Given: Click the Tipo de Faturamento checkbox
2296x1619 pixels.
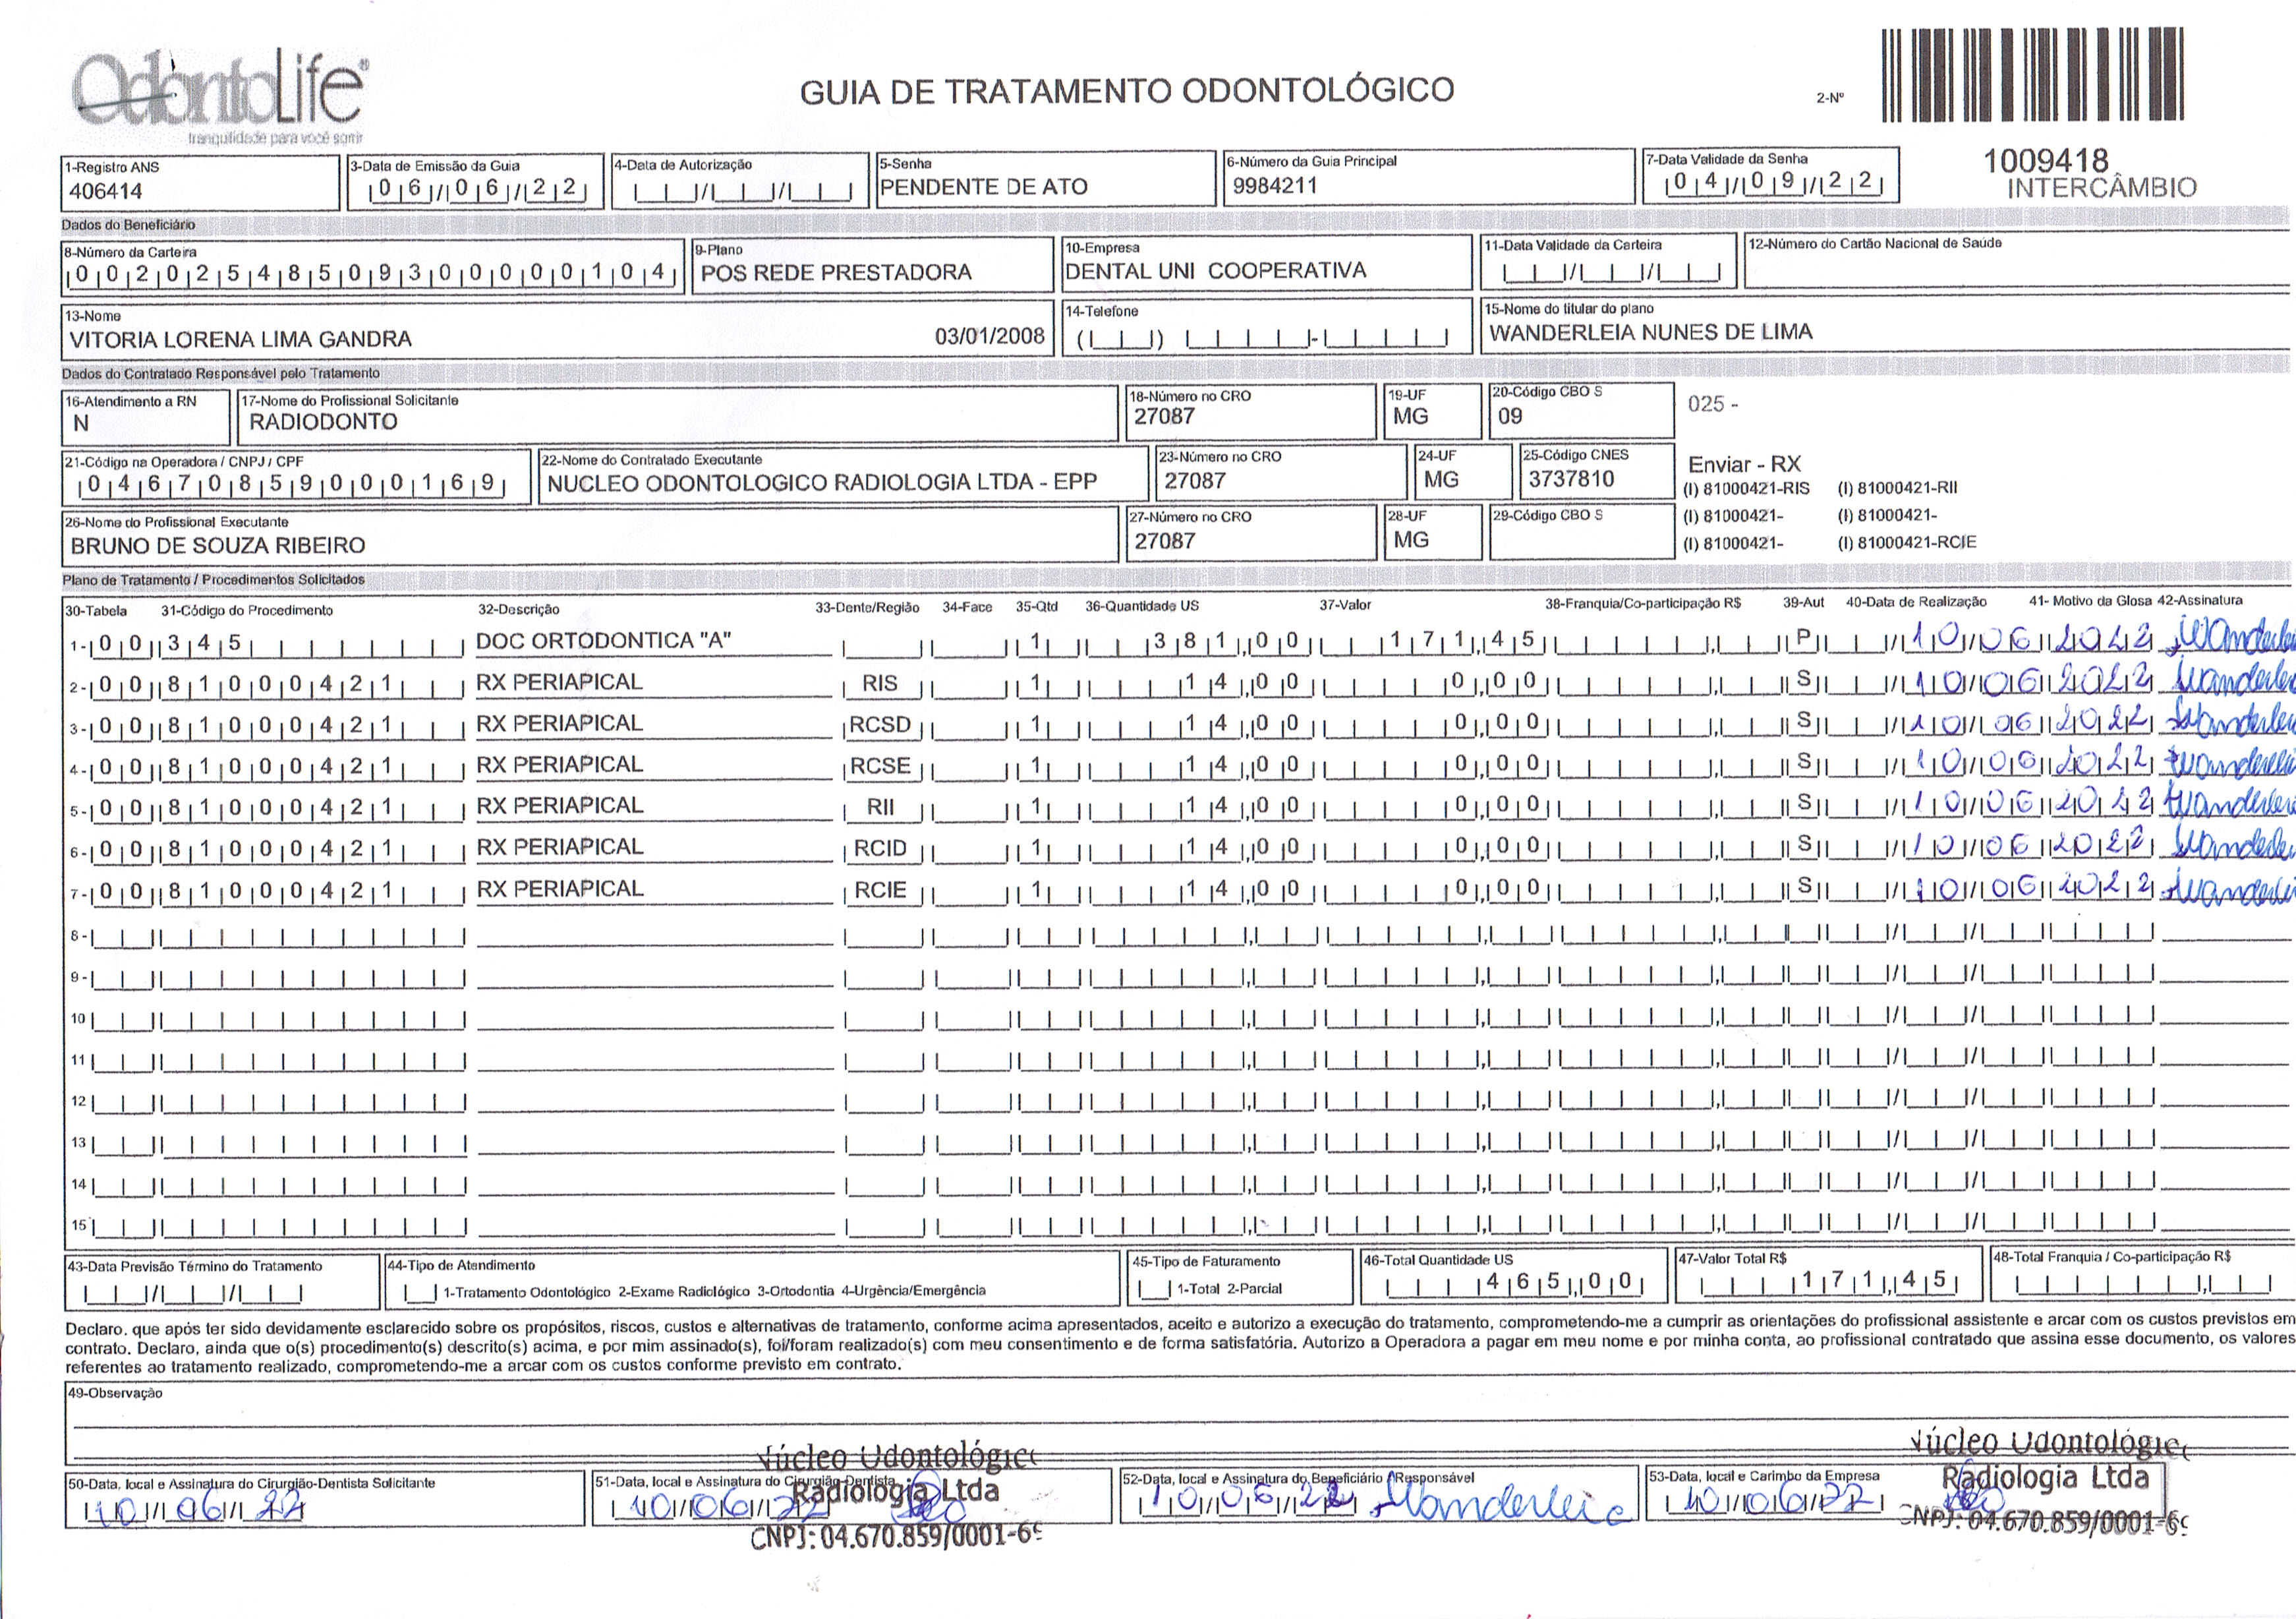Looking at the screenshot, I should click(x=1155, y=1291).
